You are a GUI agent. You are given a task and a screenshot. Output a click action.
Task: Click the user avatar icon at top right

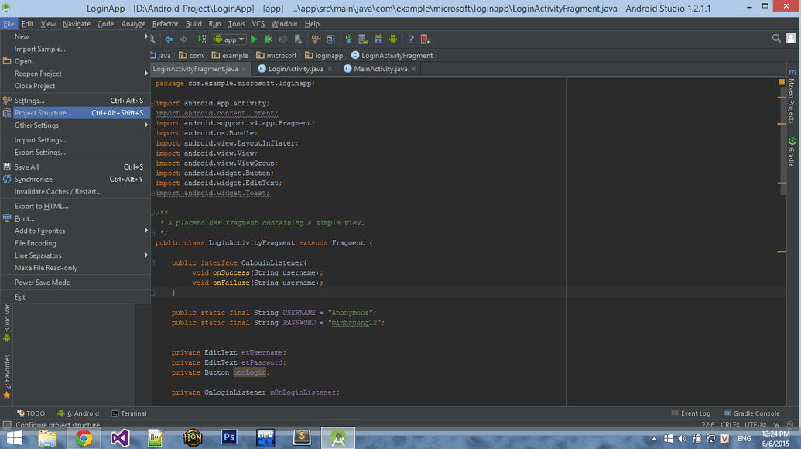(791, 38)
